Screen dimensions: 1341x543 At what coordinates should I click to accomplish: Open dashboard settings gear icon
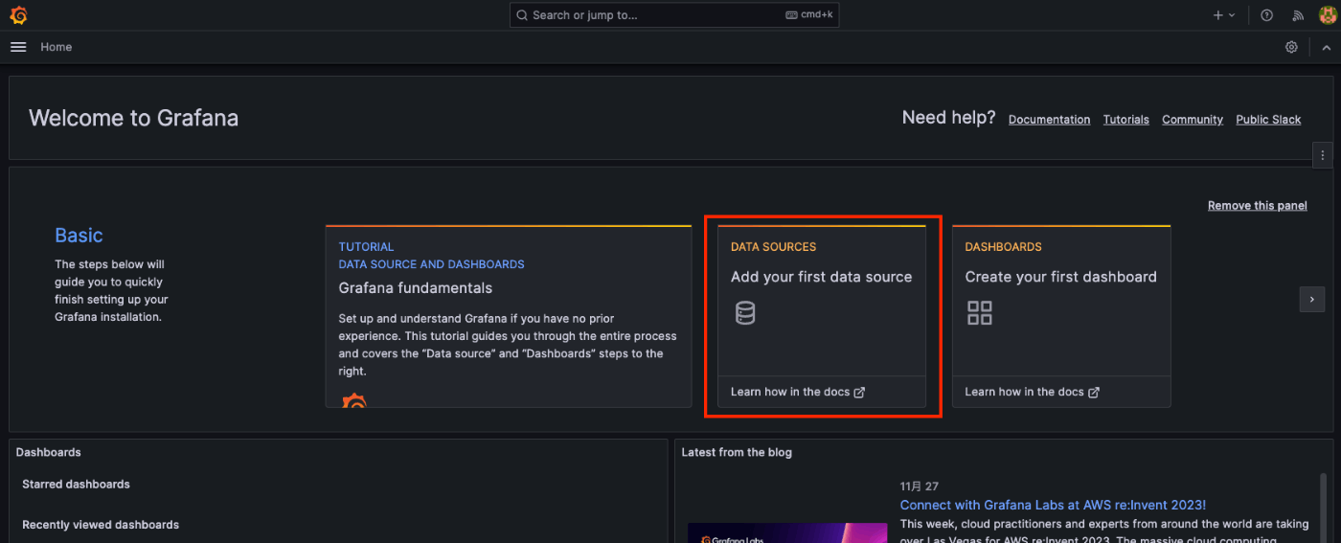(x=1291, y=47)
